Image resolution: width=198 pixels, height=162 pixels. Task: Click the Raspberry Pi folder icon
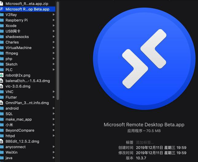2,20
